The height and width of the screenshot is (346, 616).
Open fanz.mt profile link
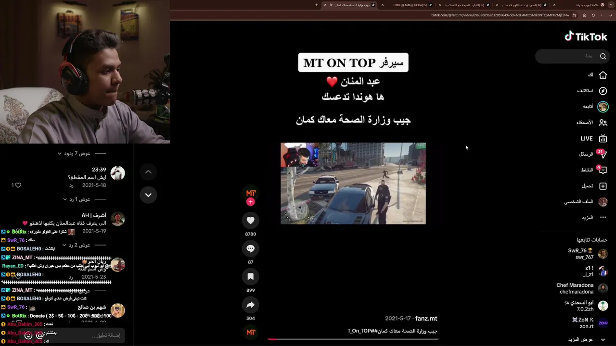426,318
